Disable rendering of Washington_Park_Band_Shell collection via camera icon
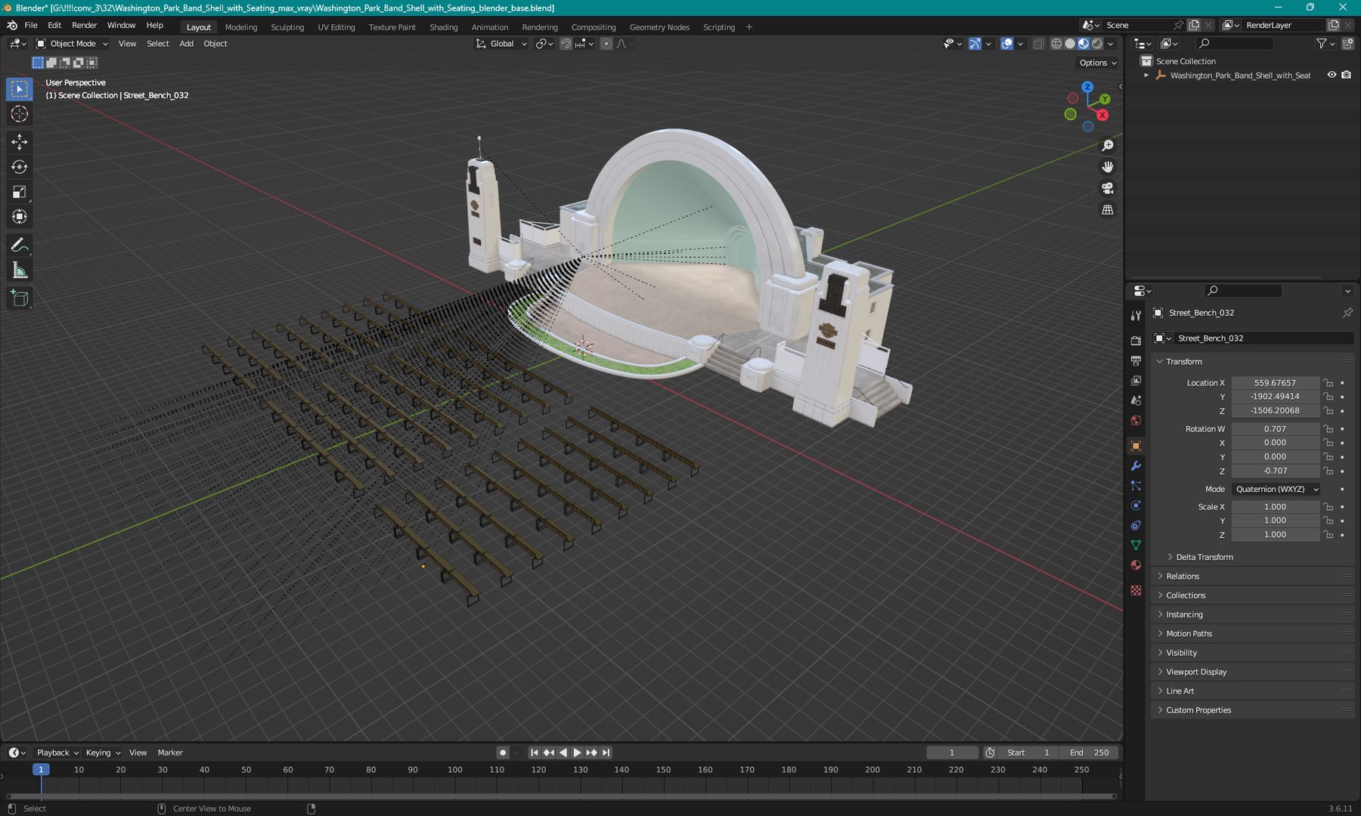The width and height of the screenshot is (1361, 816). click(x=1346, y=75)
